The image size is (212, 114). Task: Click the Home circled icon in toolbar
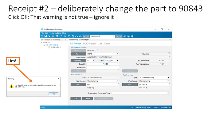tap(132, 36)
